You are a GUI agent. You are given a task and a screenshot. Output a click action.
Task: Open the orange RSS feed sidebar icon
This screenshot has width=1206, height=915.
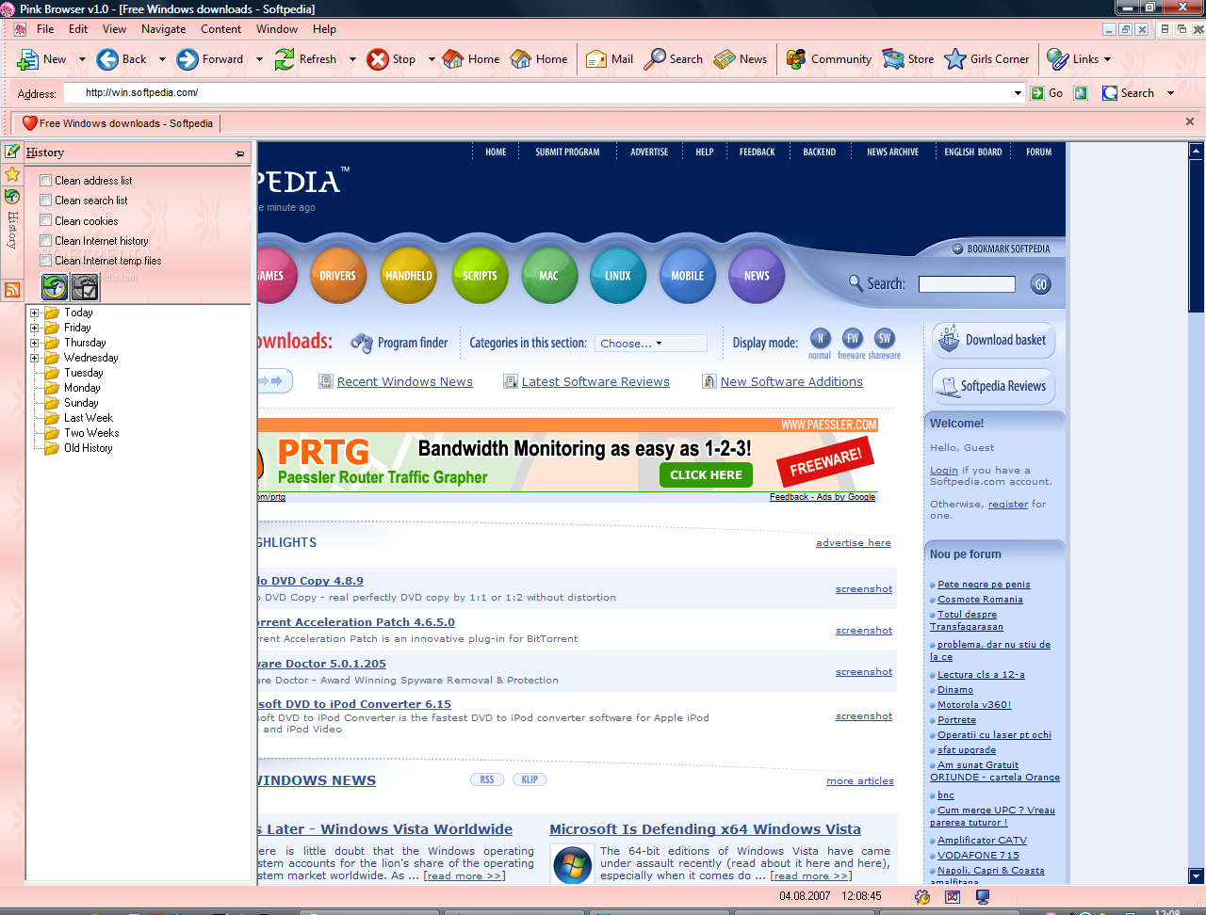(x=12, y=290)
